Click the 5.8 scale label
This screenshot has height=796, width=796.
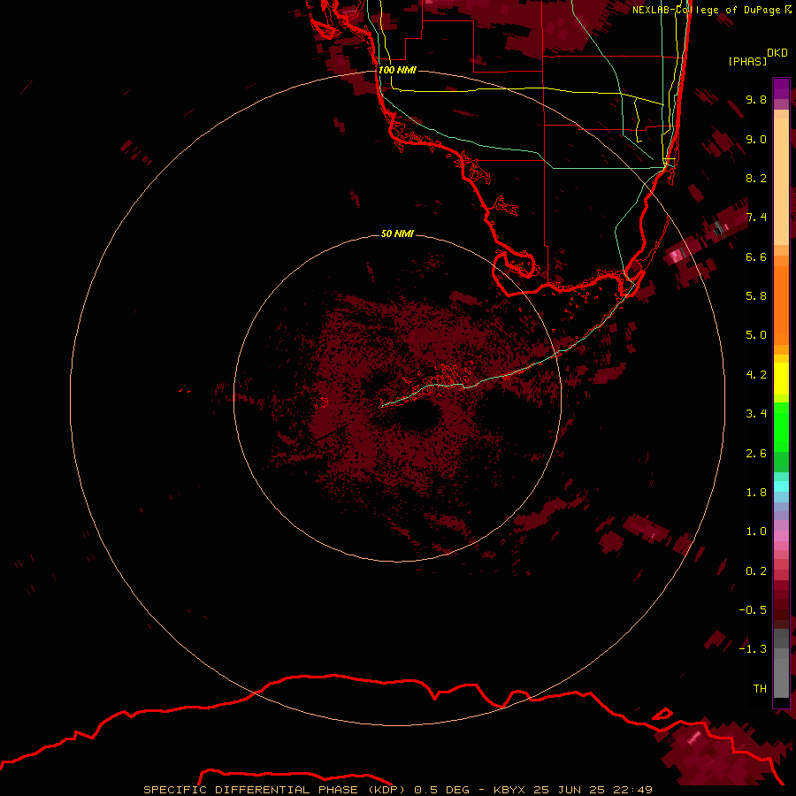(756, 296)
